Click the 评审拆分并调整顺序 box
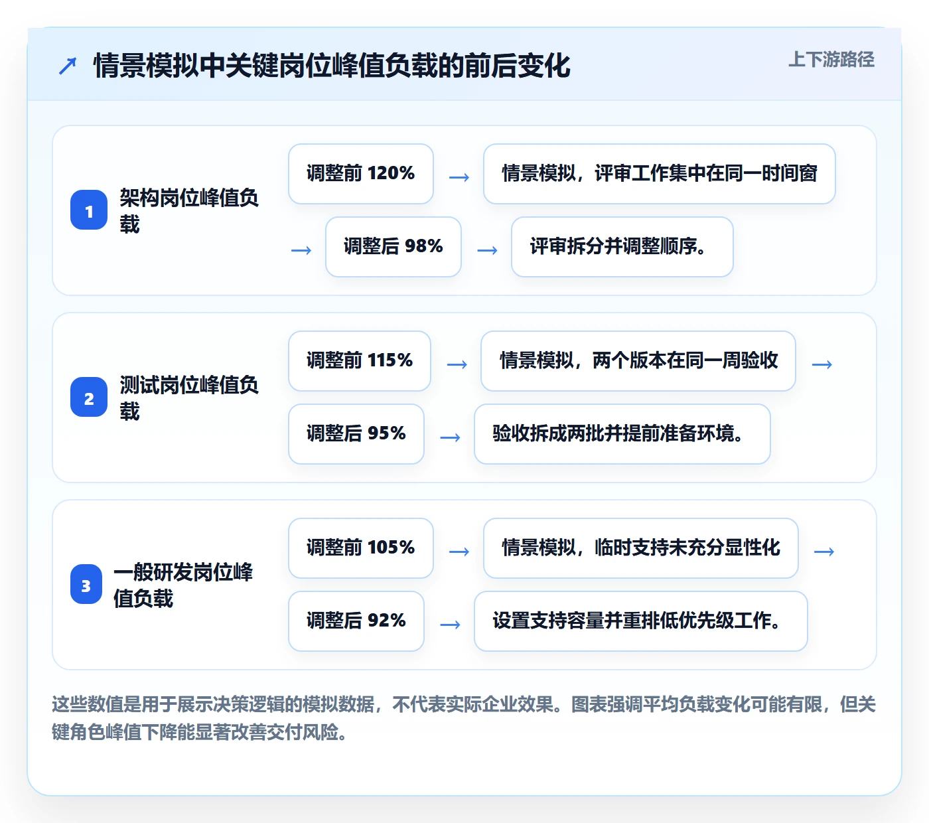This screenshot has width=929, height=823. [622, 247]
